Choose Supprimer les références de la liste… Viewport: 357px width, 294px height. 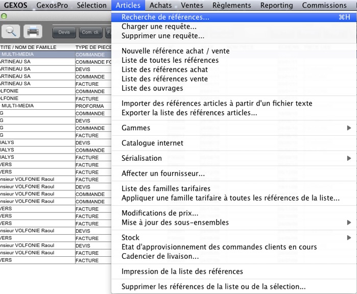[x=234, y=286]
